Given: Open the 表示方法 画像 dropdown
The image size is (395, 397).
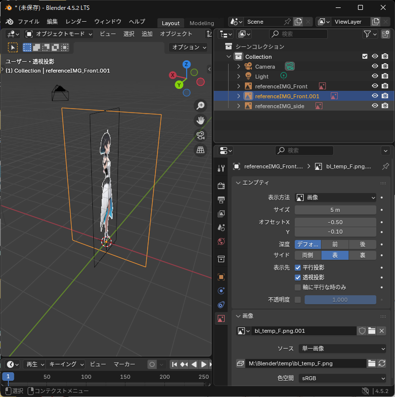Looking at the screenshot, I should (x=336, y=198).
